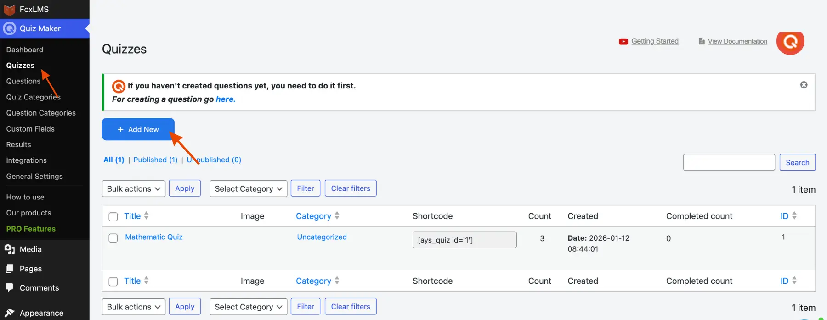Dismiss the notice with the X icon

(x=804, y=85)
